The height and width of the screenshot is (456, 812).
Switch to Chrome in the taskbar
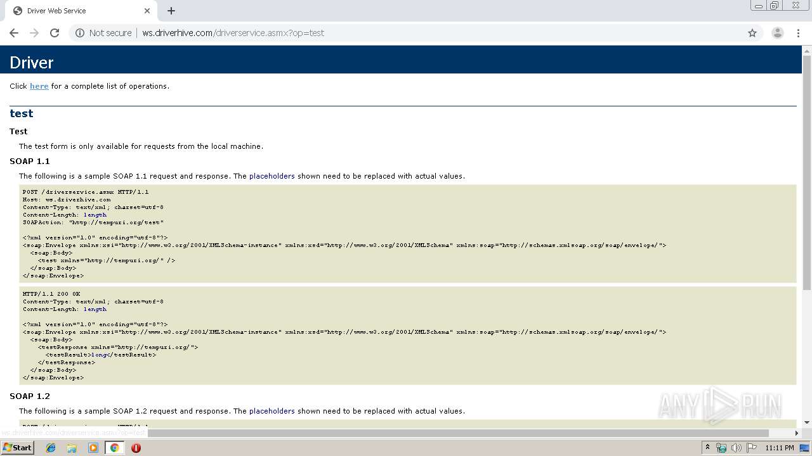[x=114, y=448]
